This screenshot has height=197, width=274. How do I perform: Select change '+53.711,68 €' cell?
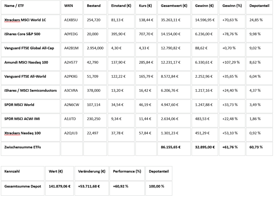point(92,188)
